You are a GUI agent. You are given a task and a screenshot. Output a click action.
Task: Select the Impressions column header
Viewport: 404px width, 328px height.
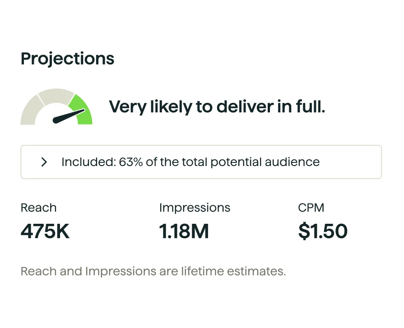pos(195,208)
